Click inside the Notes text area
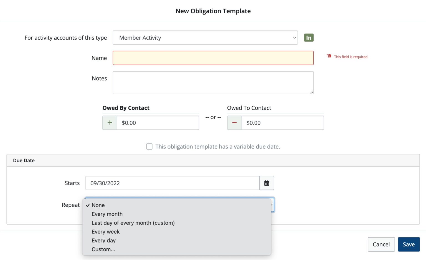This screenshot has width=426, height=260. point(213,82)
